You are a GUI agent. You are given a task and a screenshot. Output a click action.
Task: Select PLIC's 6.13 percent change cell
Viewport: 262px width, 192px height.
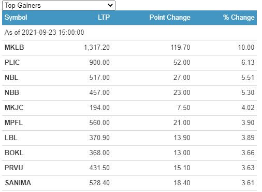tap(248, 62)
